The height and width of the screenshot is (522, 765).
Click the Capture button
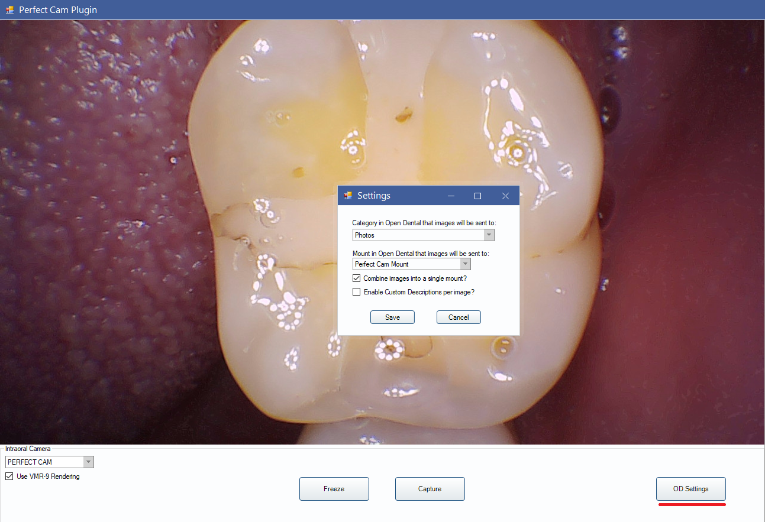430,489
